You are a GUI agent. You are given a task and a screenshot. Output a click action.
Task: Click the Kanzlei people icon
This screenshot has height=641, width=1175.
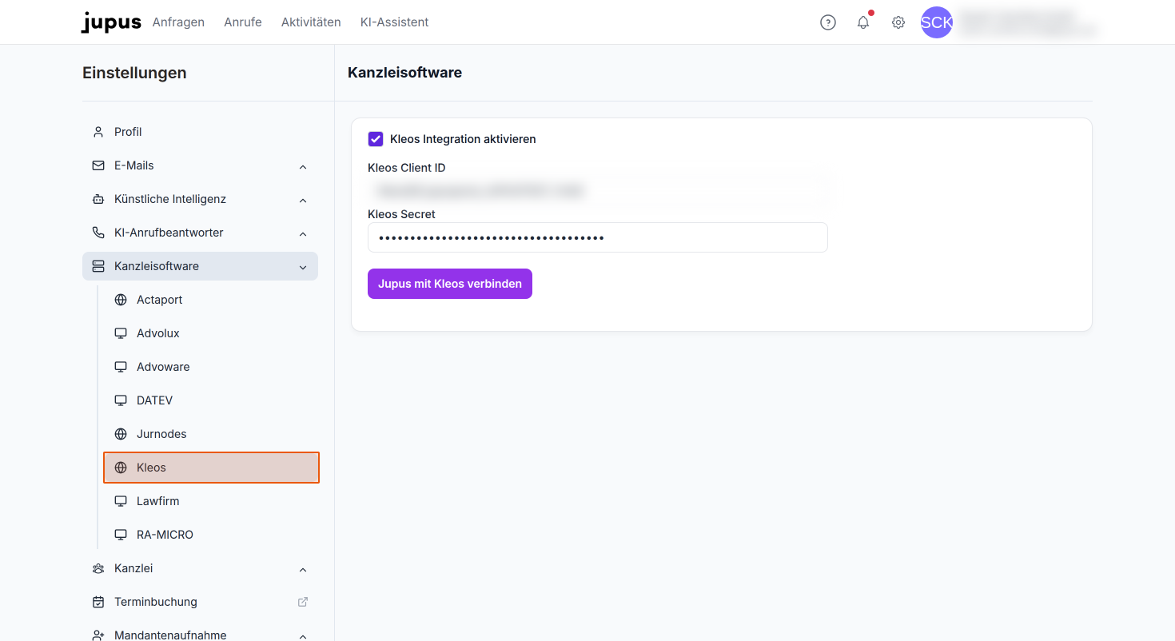pyautogui.click(x=98, y=568)
